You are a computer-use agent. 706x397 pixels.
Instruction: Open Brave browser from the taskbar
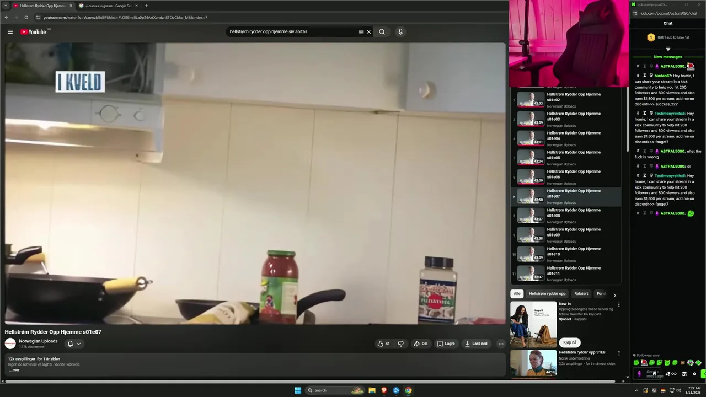point(384,390)
